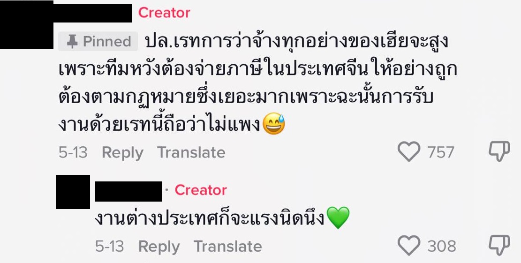Dislike the pinned creator comment
The image size is (521, 263).
tap(499, 152)
